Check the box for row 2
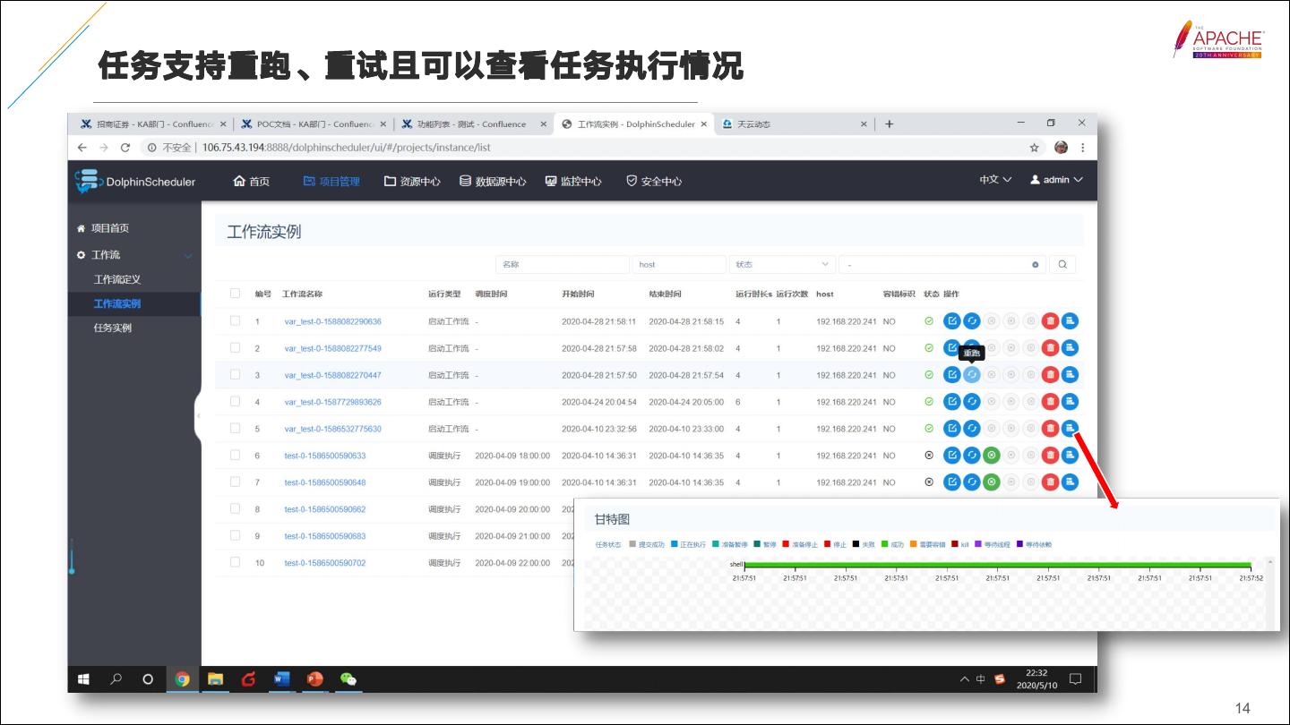1290x725 pixels. (x=236, y=348)
